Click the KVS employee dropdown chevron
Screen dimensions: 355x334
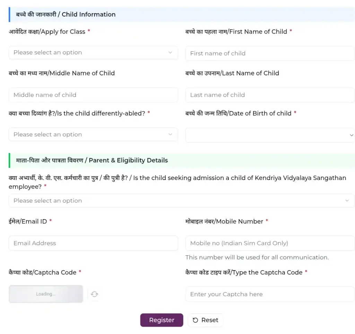tap(347, 201)
